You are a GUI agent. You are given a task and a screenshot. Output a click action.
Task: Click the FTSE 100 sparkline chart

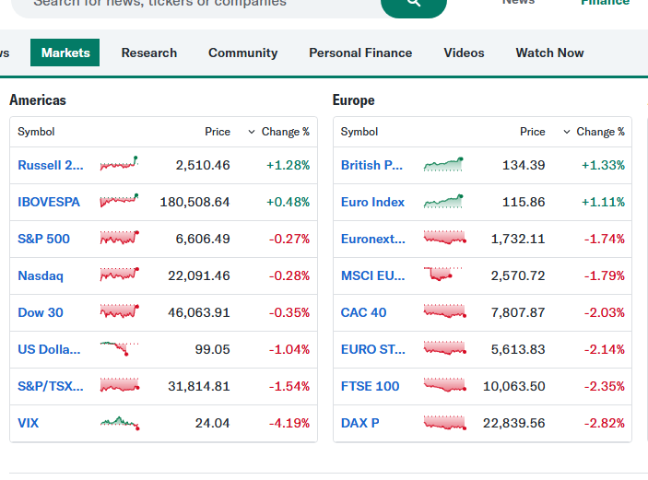click(x=444, y=384)
